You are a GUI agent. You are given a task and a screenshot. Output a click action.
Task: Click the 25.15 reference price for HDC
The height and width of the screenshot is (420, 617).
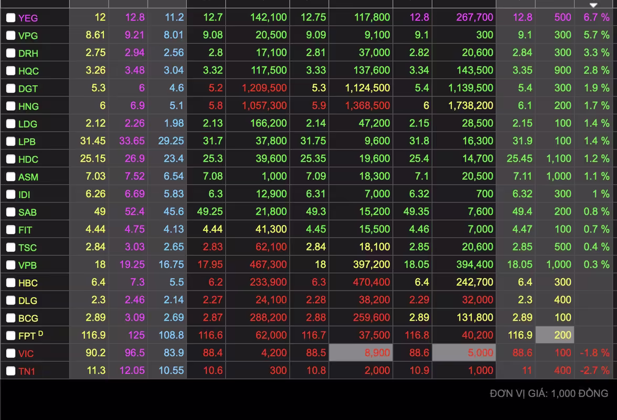click(93, 159)
